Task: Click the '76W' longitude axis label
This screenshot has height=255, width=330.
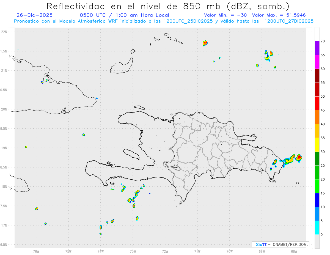Action: tap(36, 251)
